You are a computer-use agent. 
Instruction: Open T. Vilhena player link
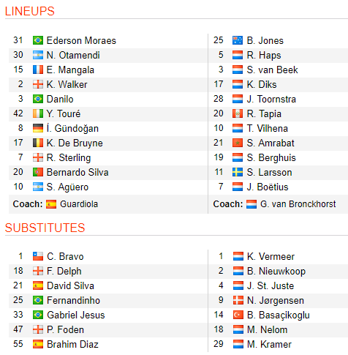tap(267, 128)
